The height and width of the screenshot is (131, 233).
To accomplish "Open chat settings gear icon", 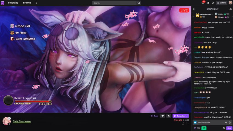I will [x=224, y=128].
